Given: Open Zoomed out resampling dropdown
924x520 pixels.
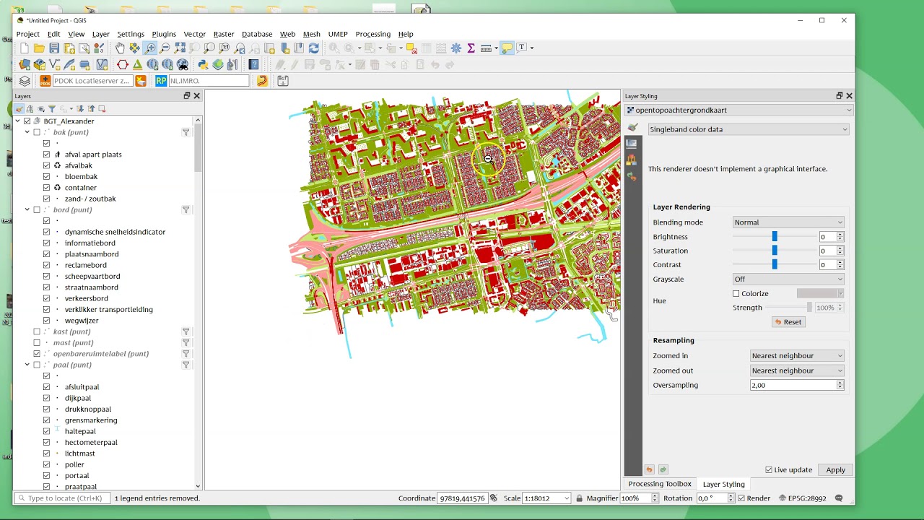Looking at the screenshot, I should pos(797,370).
